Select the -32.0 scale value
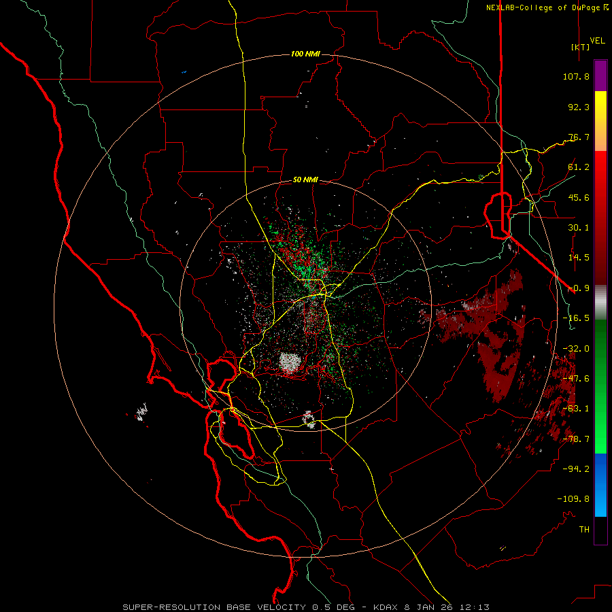 click(x=576, y=349)
